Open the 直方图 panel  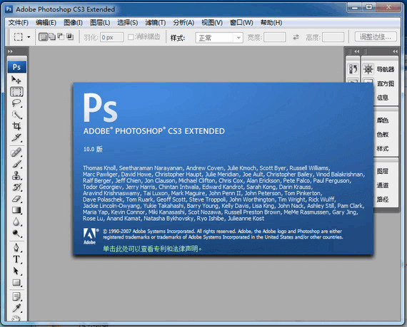pyautogui.click(x=385, y=83)
